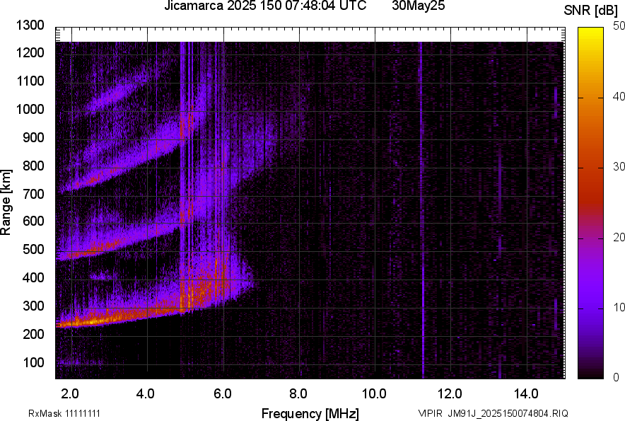Click the 200 range tick label
This screenshot has height=421, width=625.
click(x=33, y=333)
